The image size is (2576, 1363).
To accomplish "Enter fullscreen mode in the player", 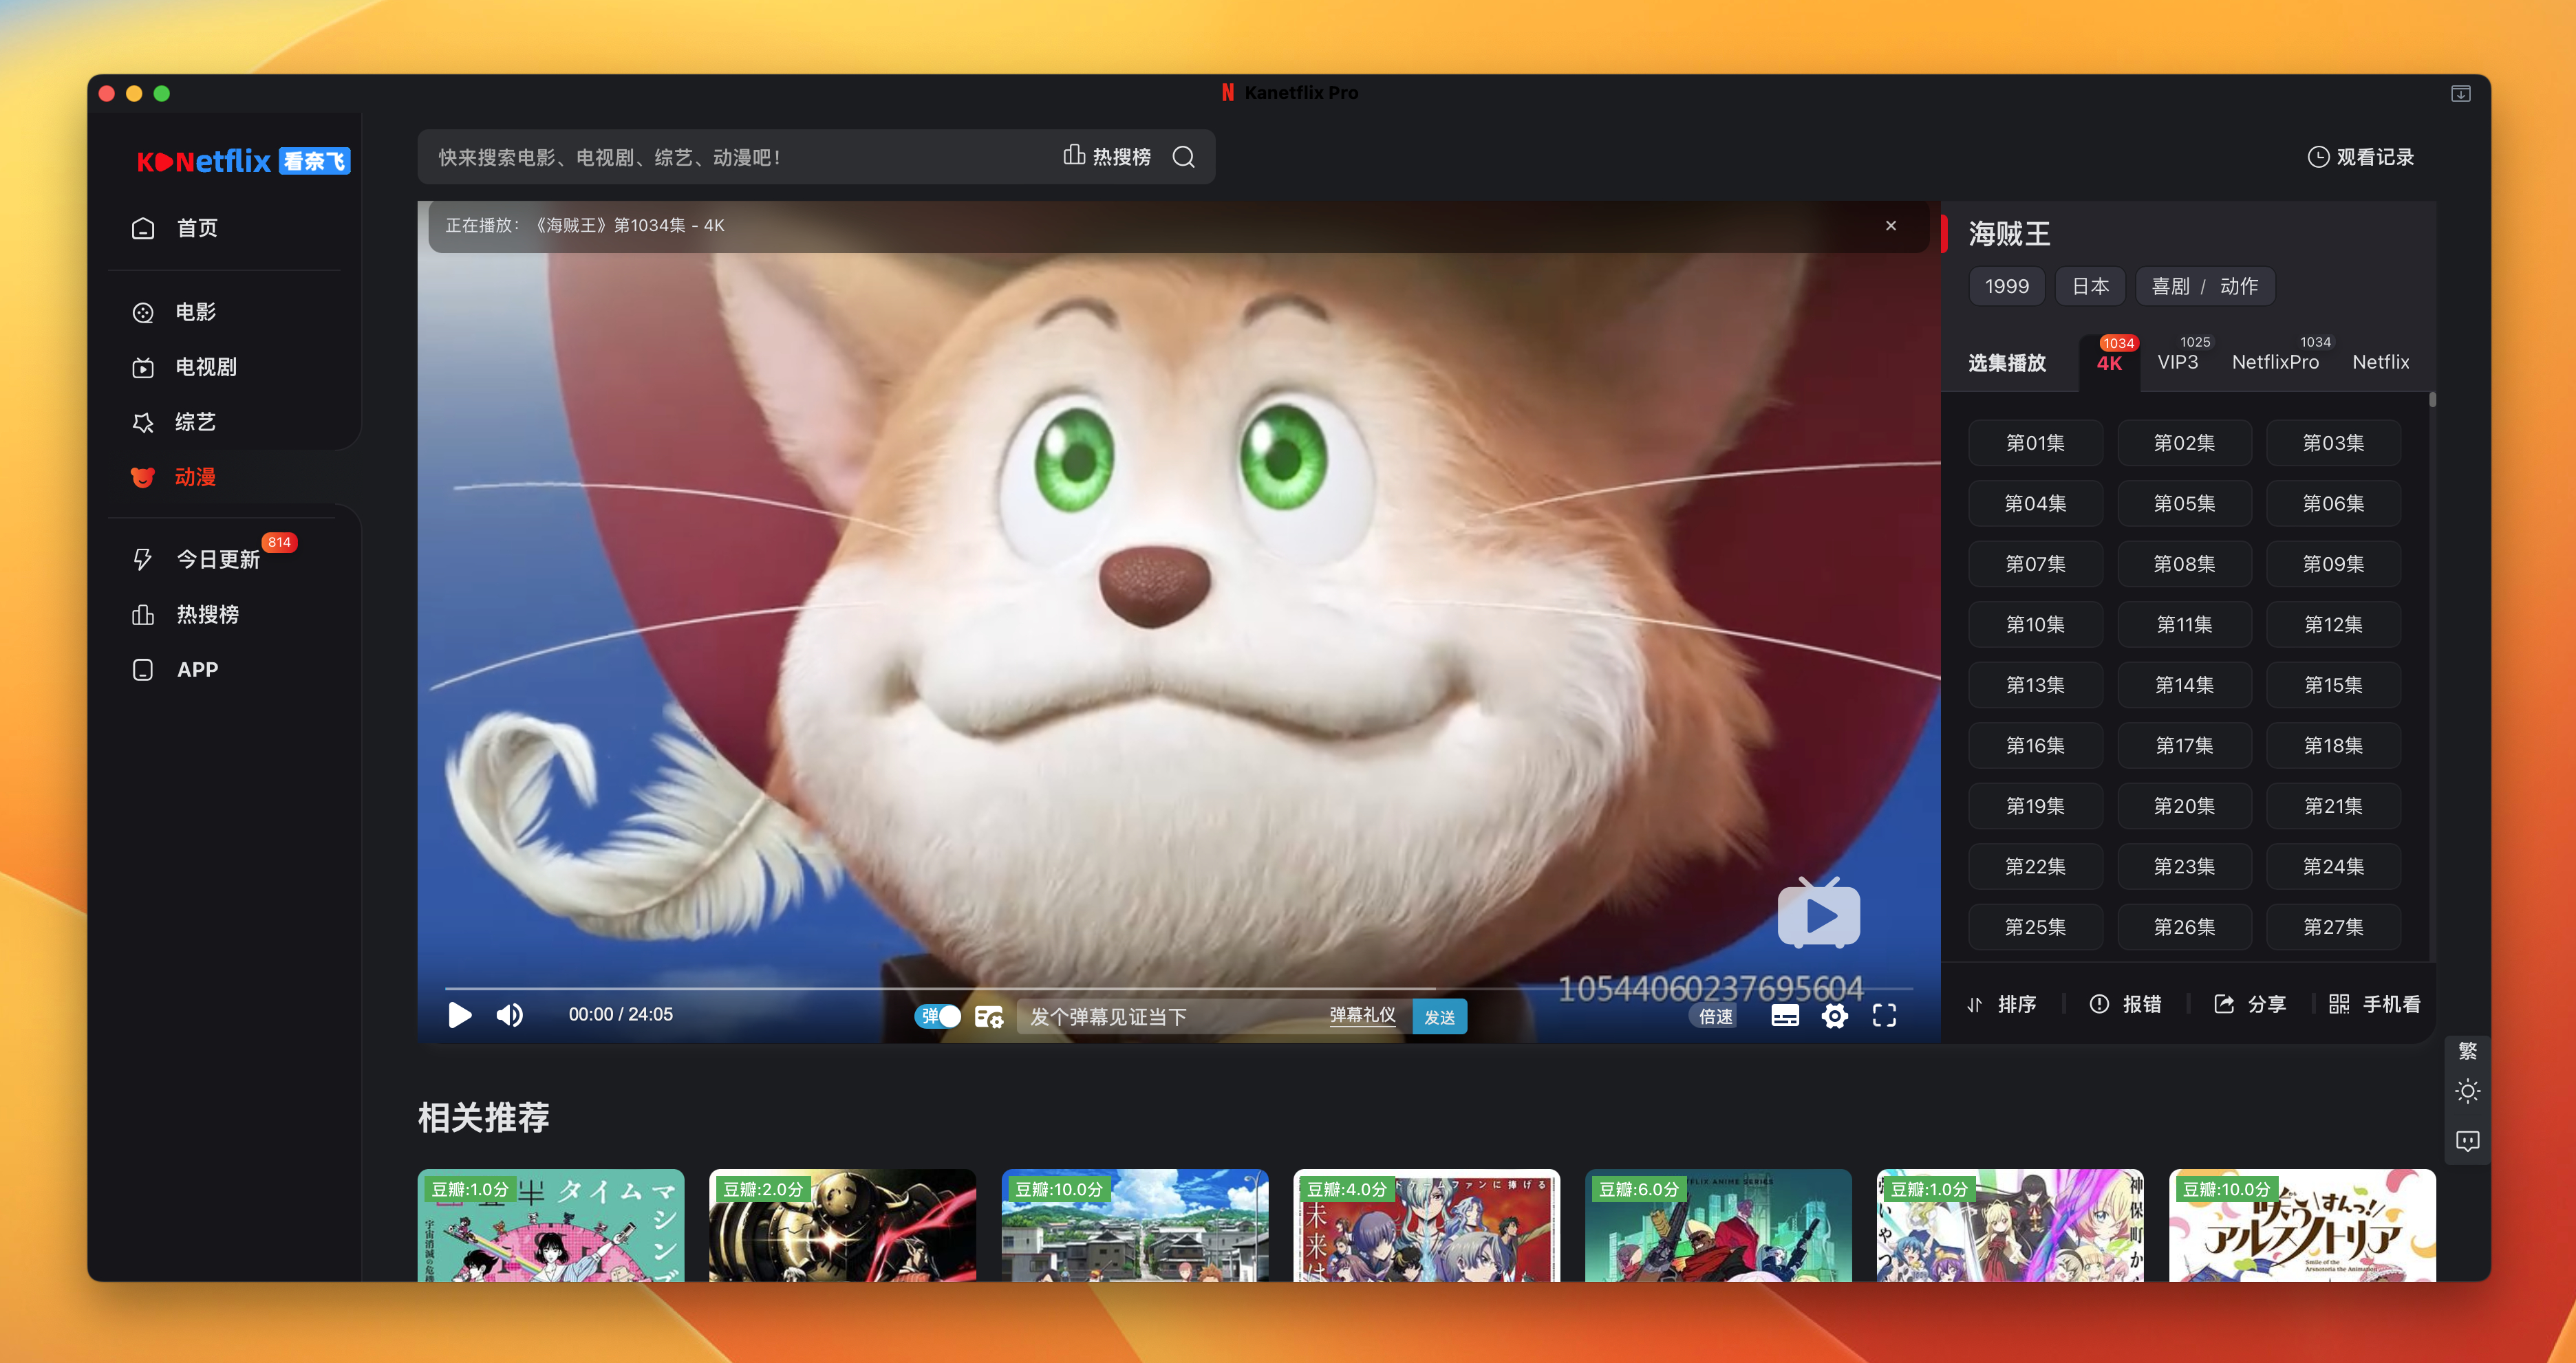I will (x=1884, y=1016).
